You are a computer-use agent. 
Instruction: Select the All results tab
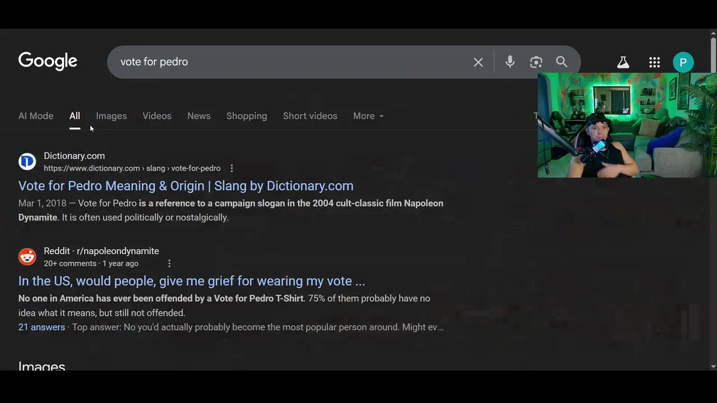pyautogui.click(x=75, y=116)
